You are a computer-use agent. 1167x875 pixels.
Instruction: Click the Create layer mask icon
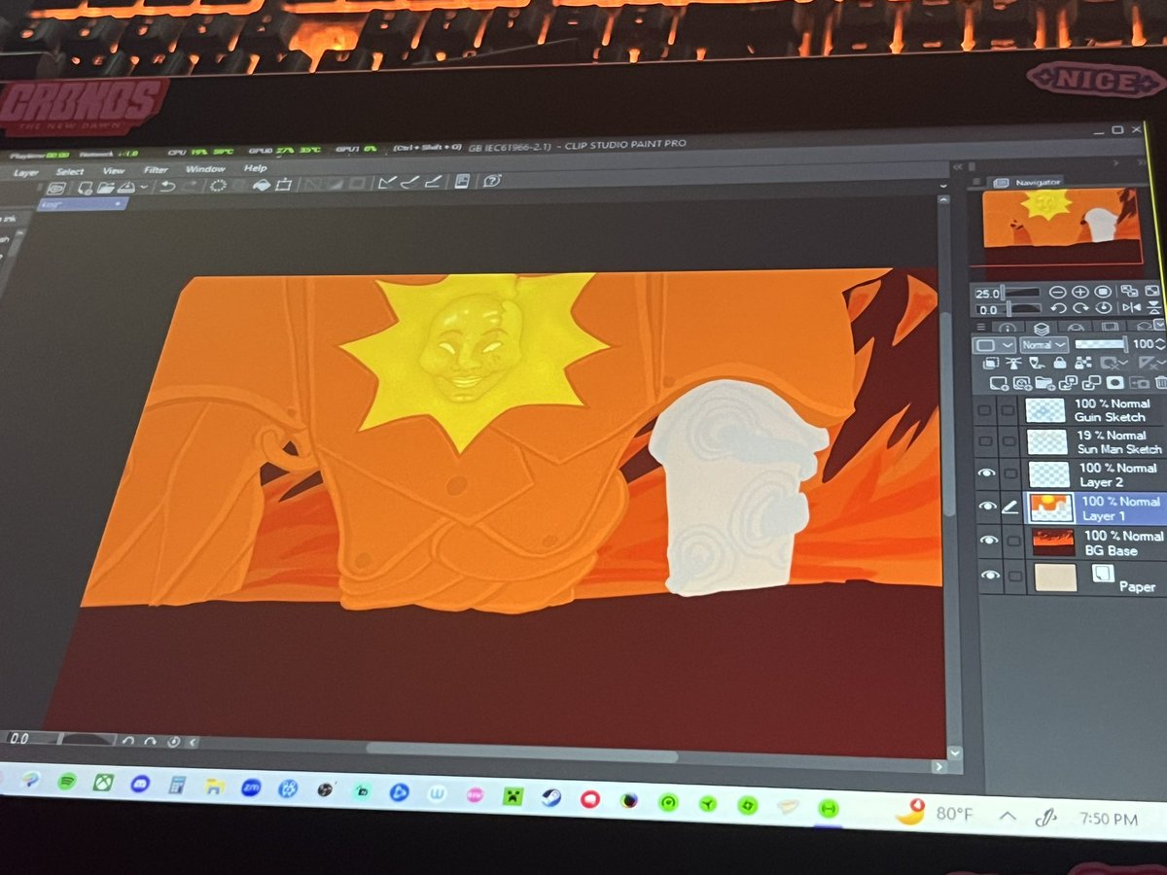(x=1115, y=383)
